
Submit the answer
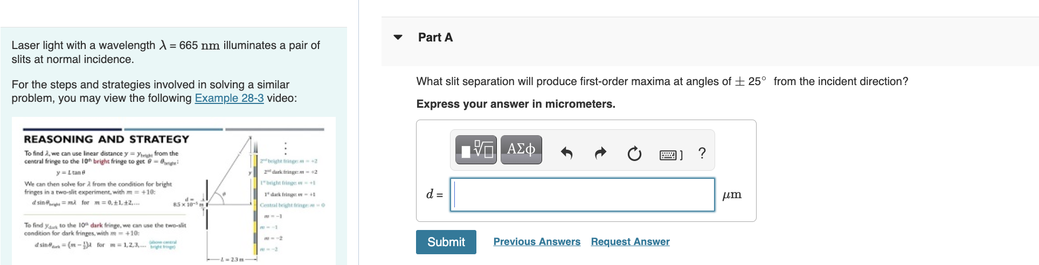pos(446,242)
